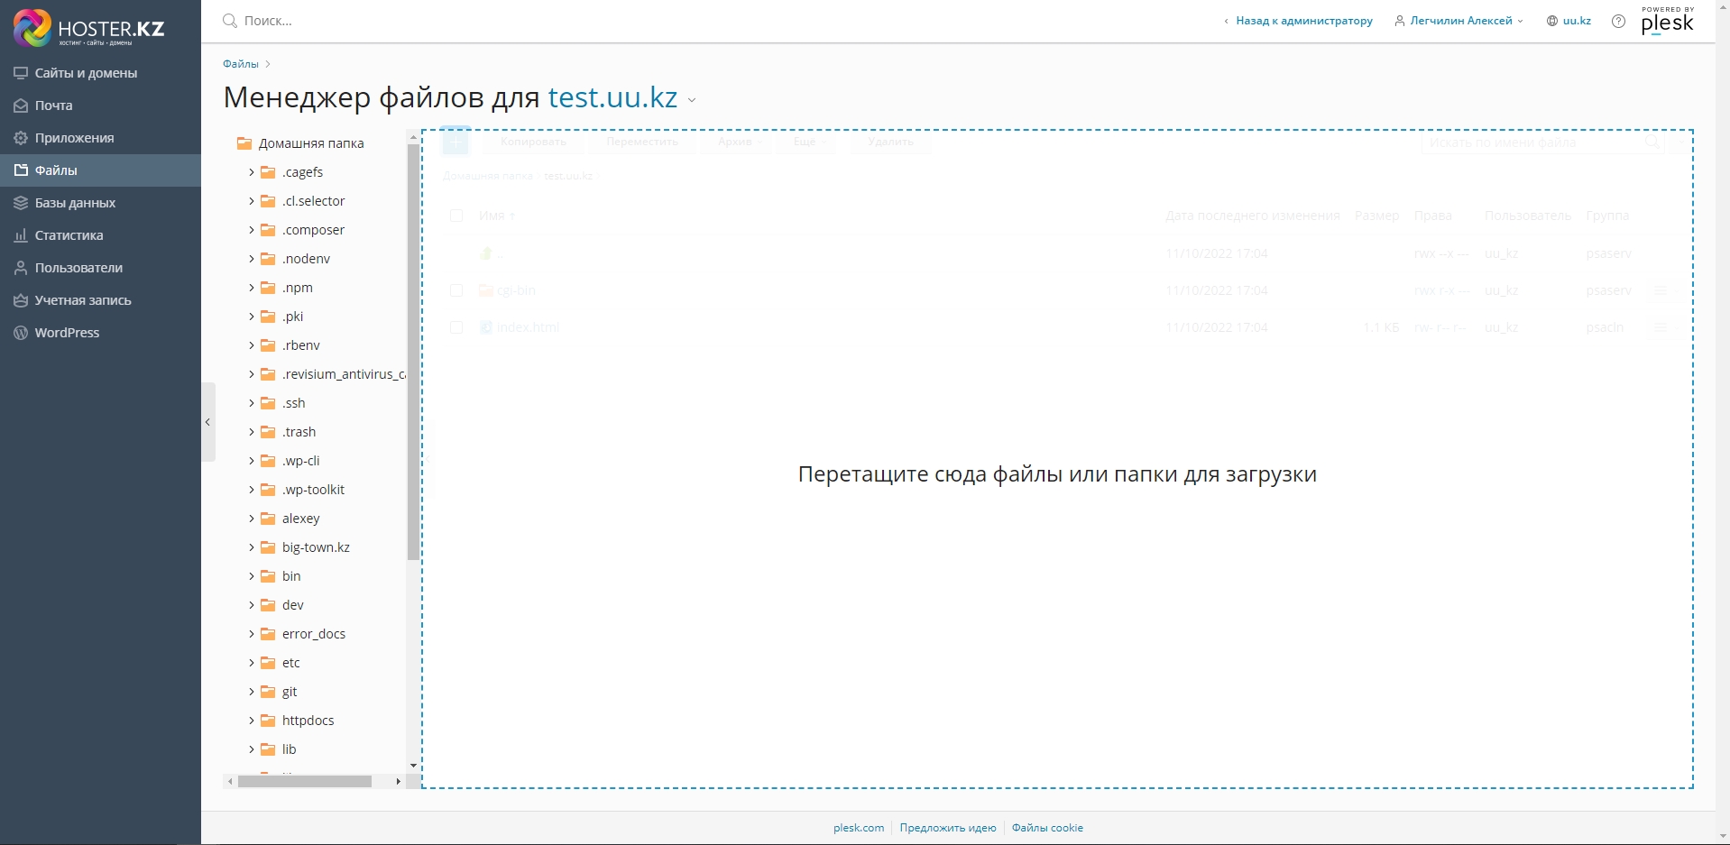Viewport: 1730px width, 845px height.
Task: Click the HOSTER.KZ logo
Action: tap(88, 28)
